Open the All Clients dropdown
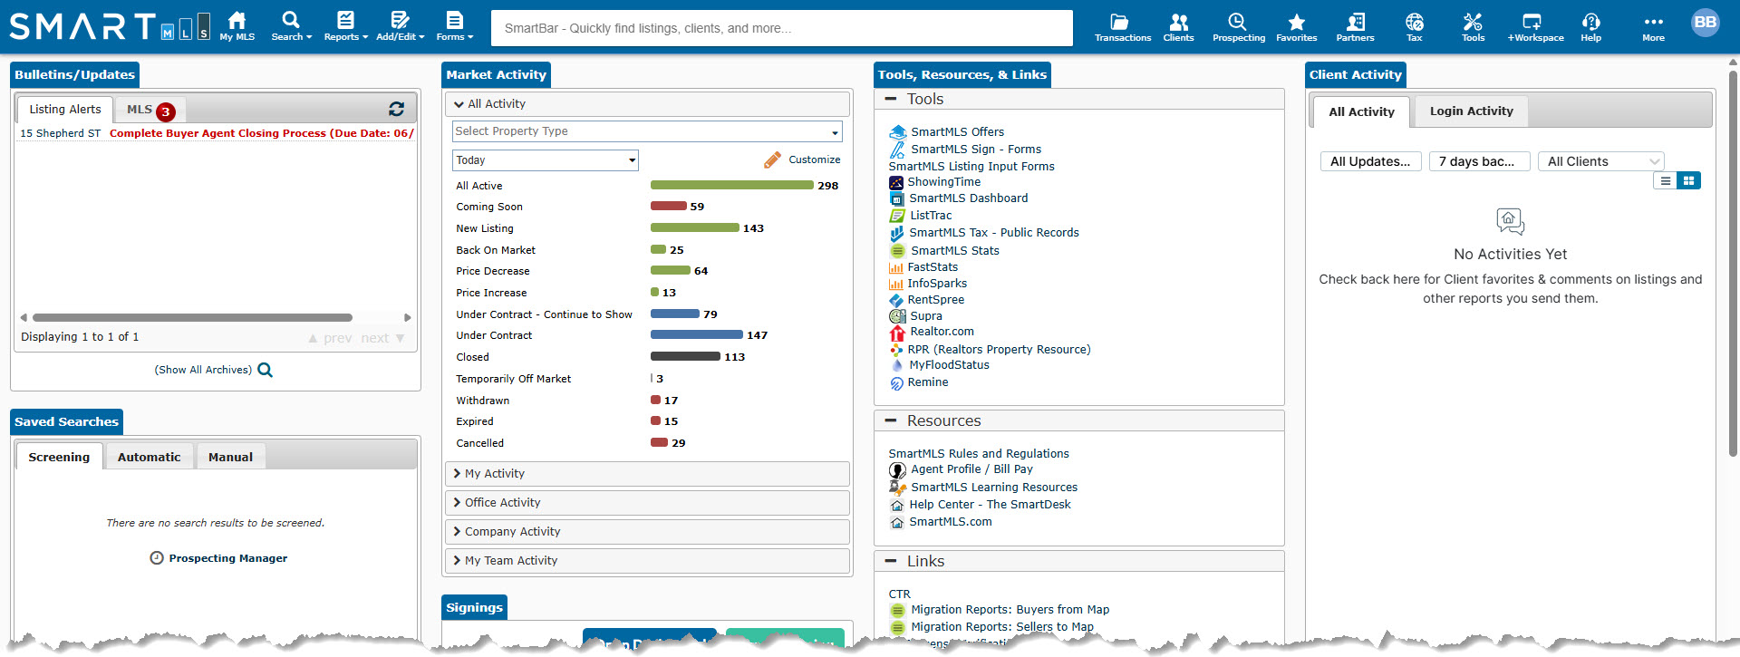The image size is (1740, 657). pyautogui.click(x=1601, y=161)
